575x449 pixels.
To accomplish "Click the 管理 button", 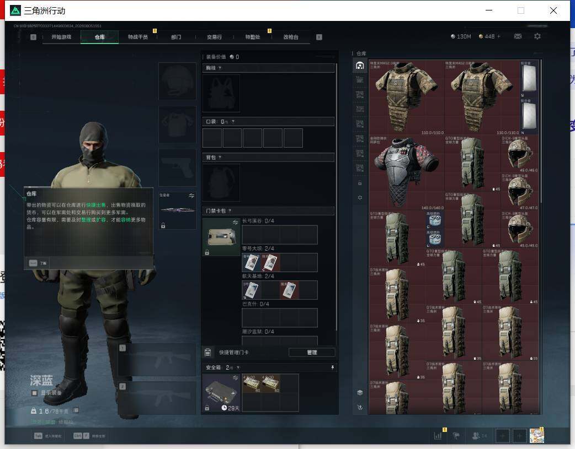I will [312, 353].
